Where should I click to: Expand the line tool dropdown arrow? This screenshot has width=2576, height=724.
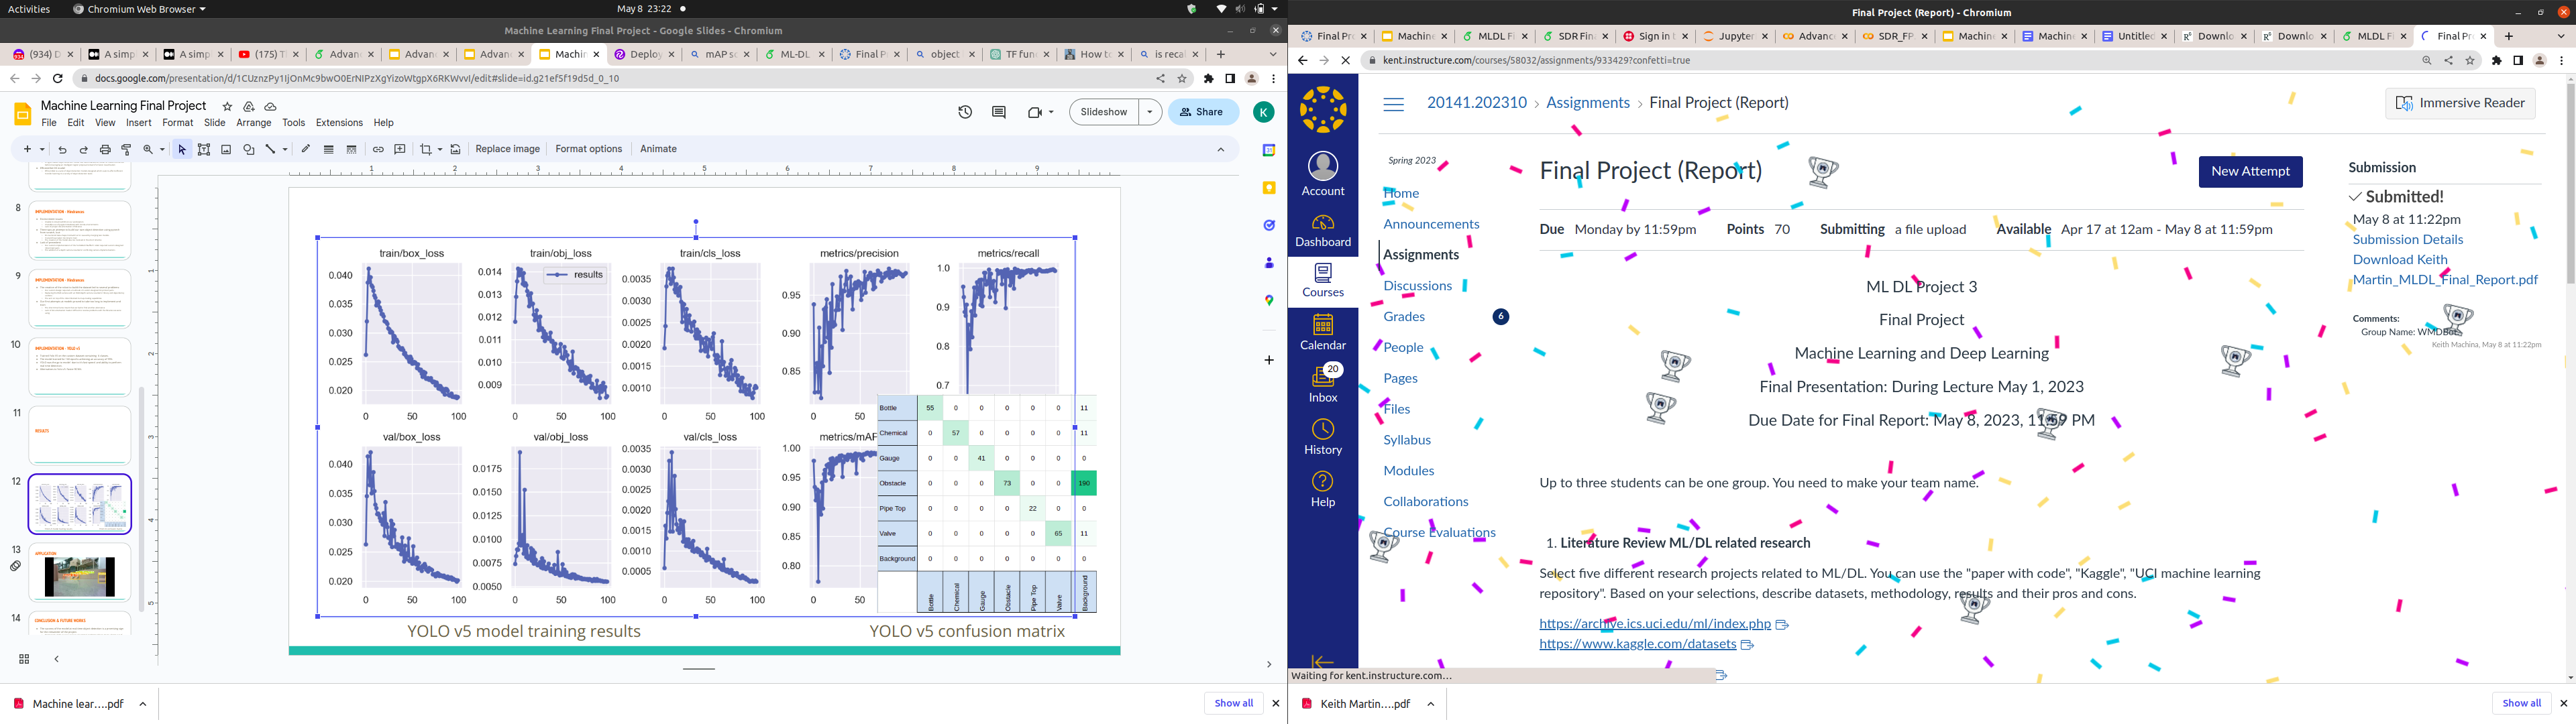point(285,149)
